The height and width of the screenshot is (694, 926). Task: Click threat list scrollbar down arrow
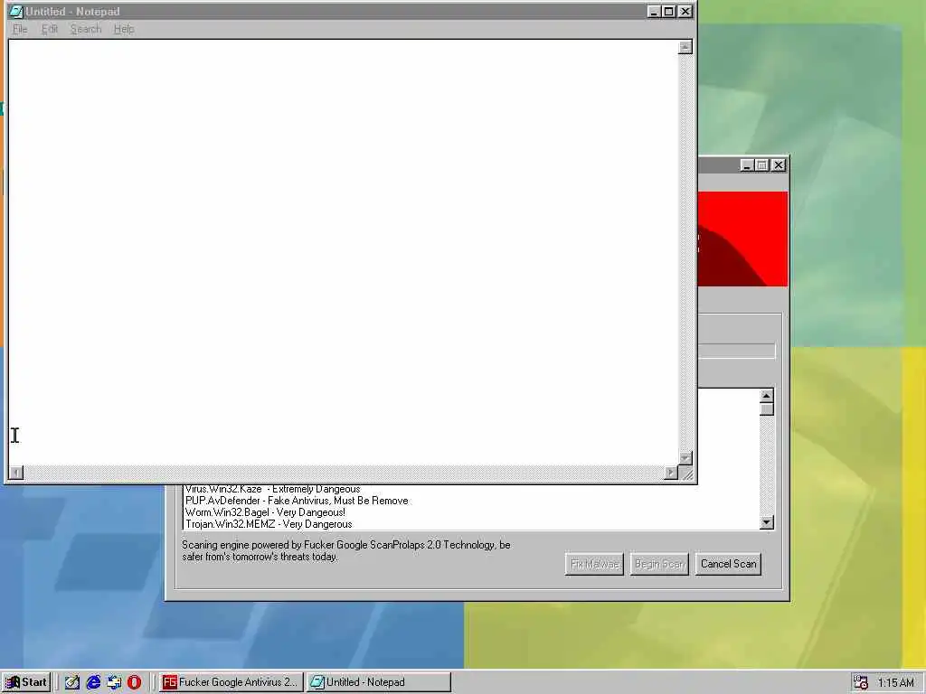[x=767, y=522]
